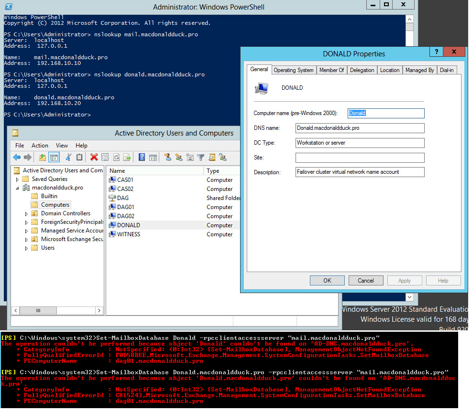Expand the Domain Controllers tree node
The height and width of the screenshot is (411, 472).
[27, 214]
